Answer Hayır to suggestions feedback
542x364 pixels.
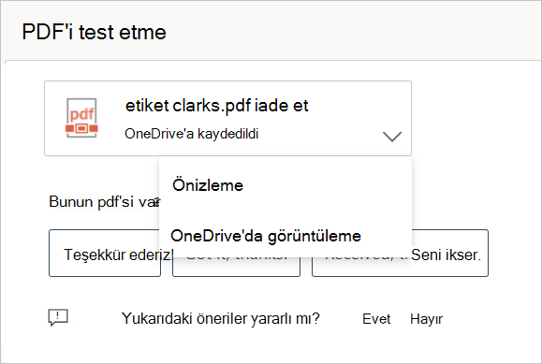coord(426,319)
